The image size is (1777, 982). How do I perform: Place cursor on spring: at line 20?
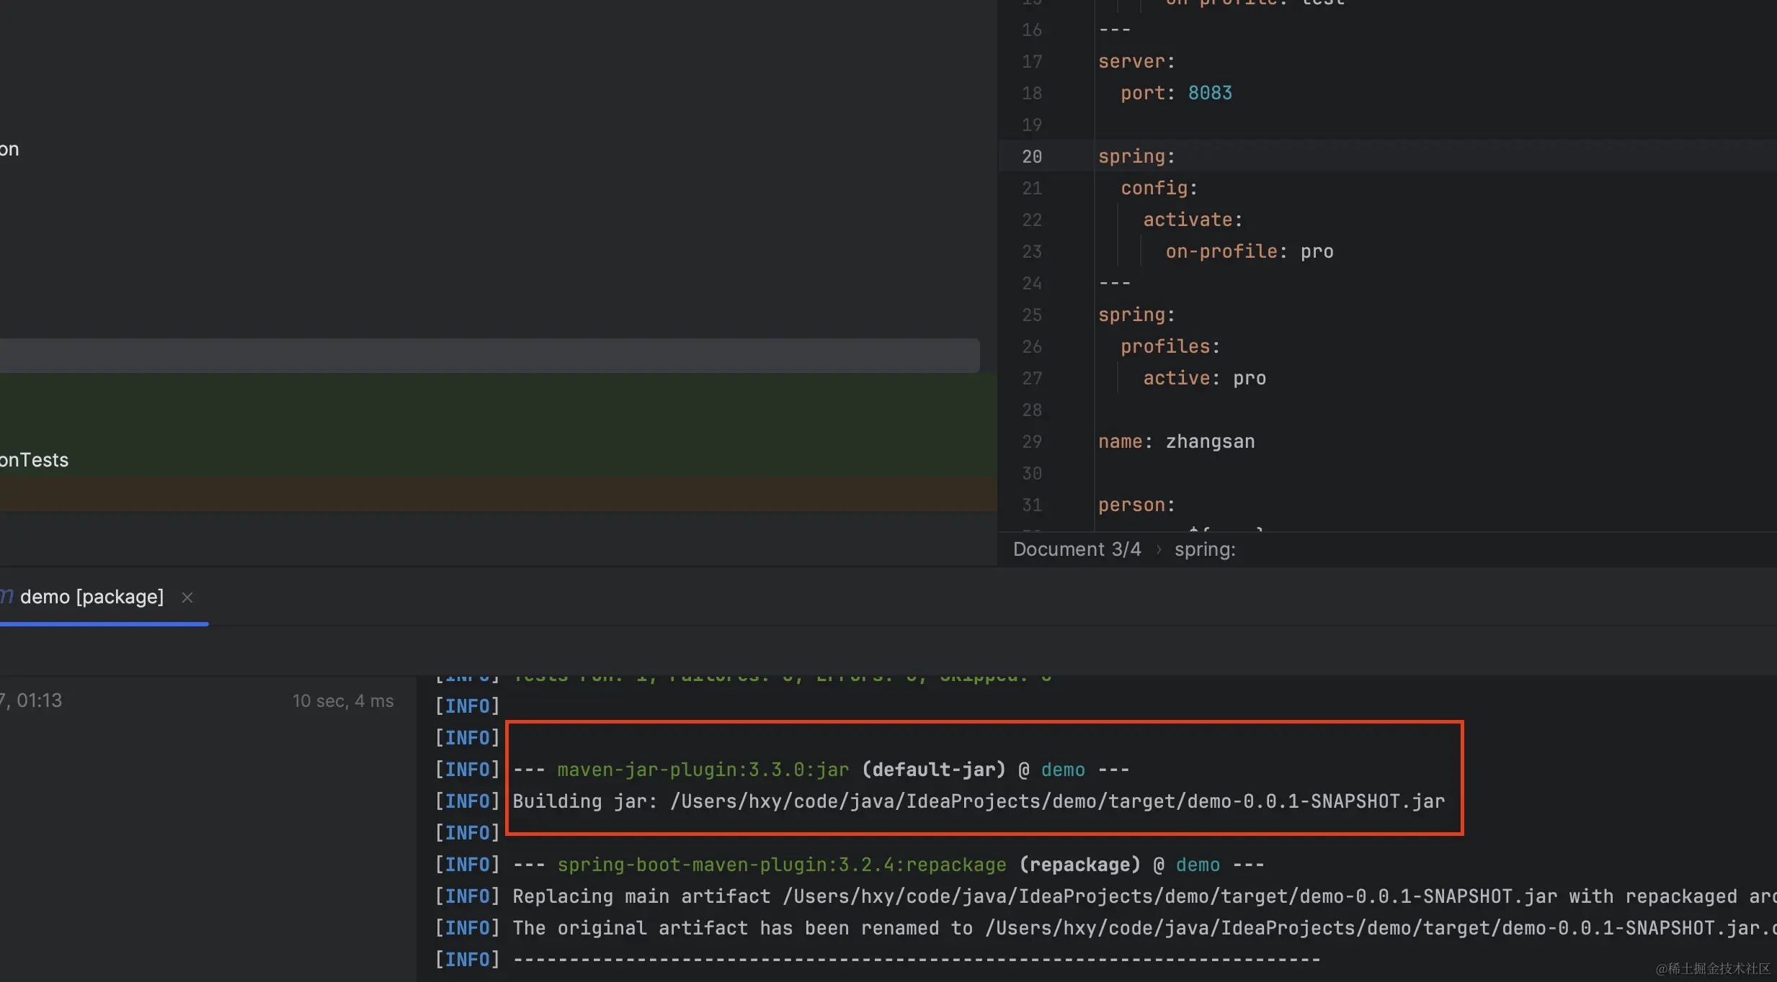pos(1136,156)
